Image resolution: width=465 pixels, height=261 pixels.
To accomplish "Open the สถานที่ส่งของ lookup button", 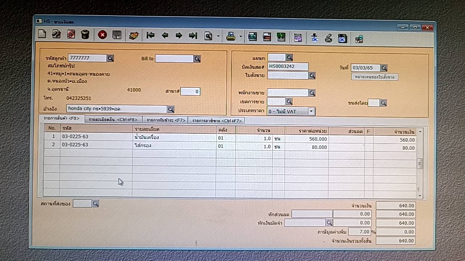I will tap(96, 204).
